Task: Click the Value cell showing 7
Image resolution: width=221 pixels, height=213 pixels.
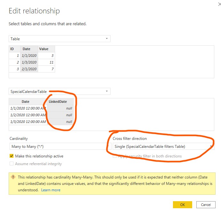Action: 46,69
